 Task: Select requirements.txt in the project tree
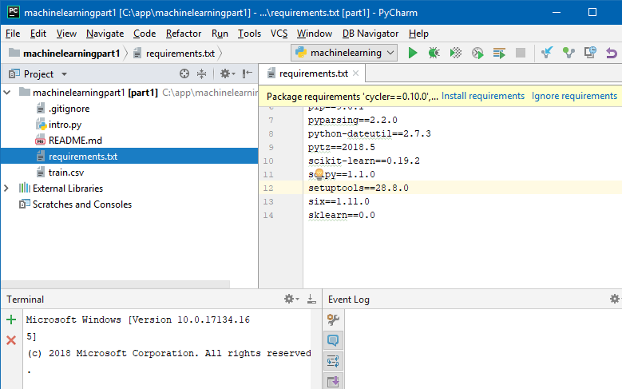pos(129,157)
